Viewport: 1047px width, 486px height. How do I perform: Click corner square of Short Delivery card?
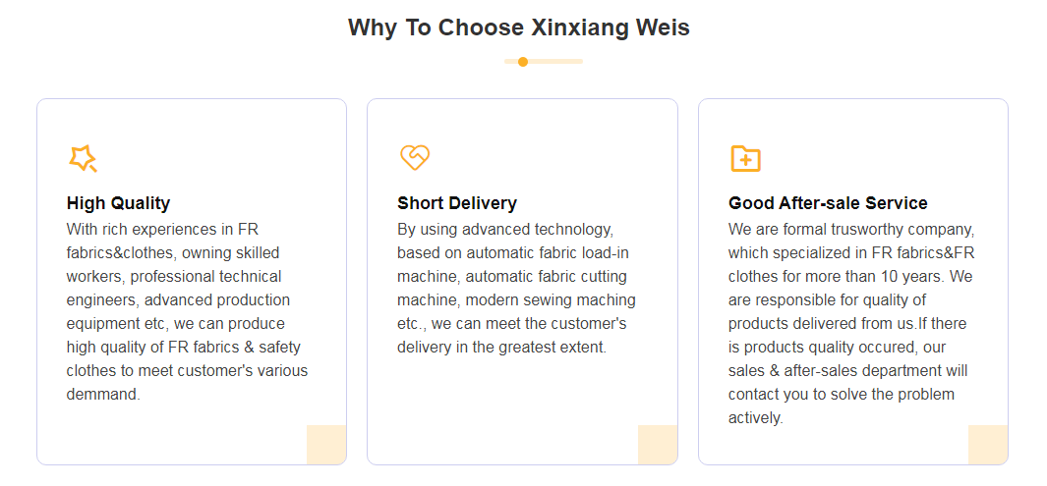[658, 445]
